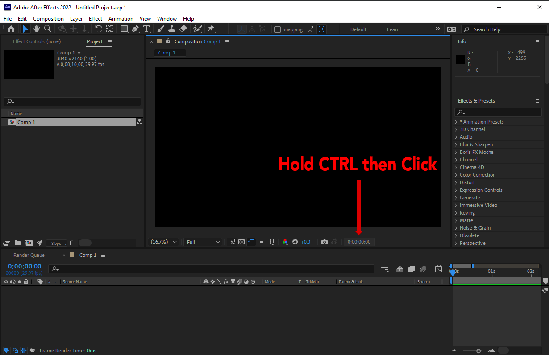Select the Pen tool
This screenshot has width=549, height=355.
(x=136, y=29)
